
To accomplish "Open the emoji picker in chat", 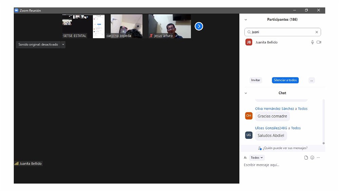I will point(312,157).
